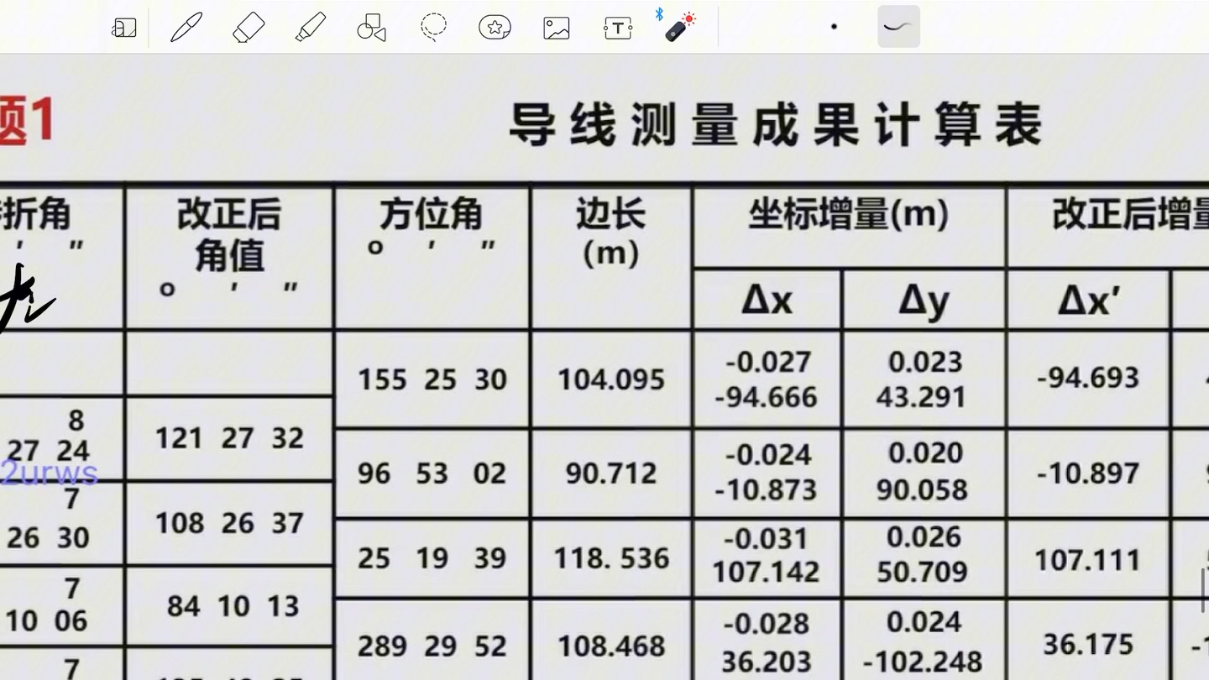The image size is (1209, 680).
Task: Click Δy value 50.709
Action: coord(922,572)
